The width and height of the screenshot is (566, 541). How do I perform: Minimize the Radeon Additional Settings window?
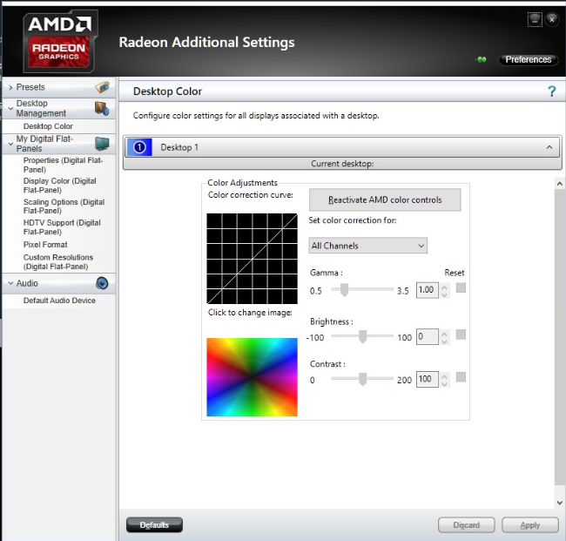(x=535, y=19)
